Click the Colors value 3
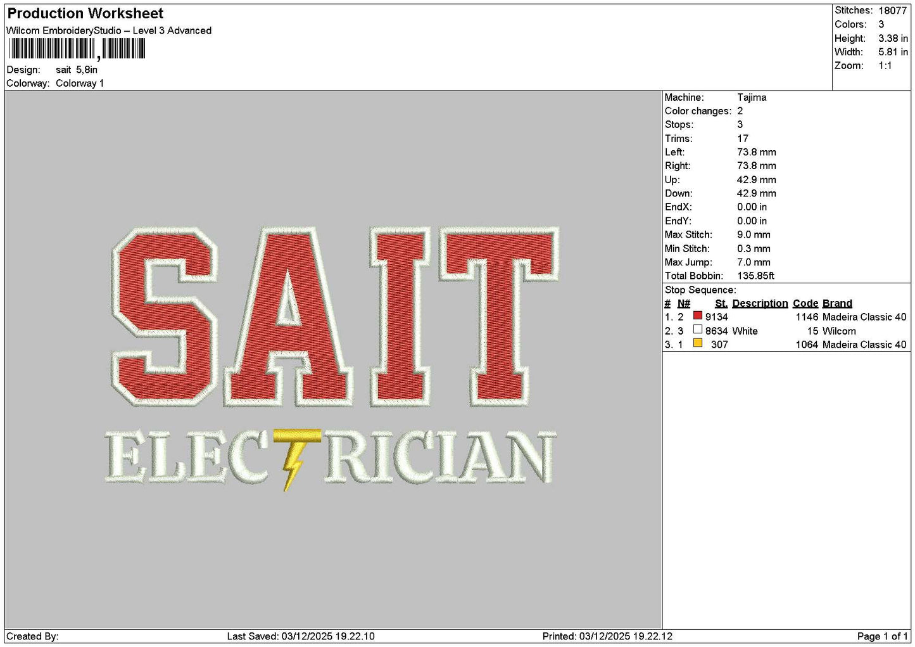The image size is (915, 647). pyautogui.click(x=881, y=24)
